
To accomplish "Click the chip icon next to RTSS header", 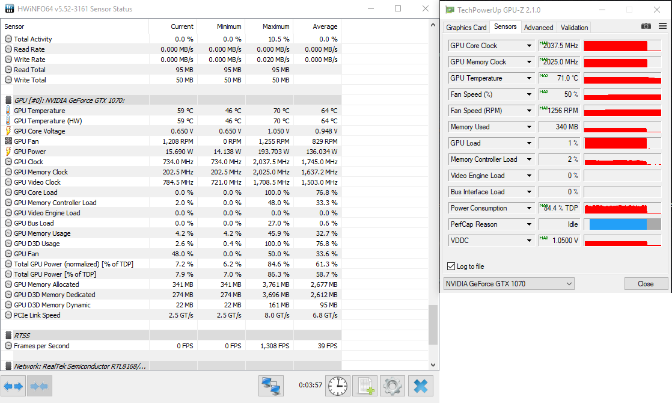I will coord(8,335).
